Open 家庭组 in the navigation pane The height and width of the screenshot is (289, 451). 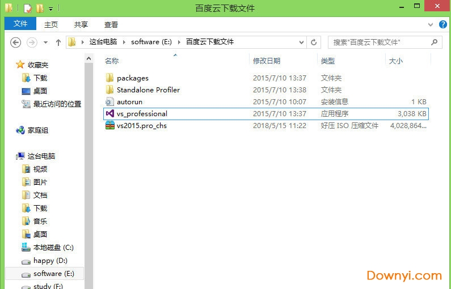click(37, 130)
